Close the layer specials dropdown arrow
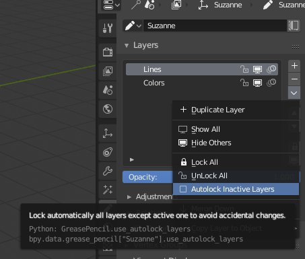The height and width of the screenshot is (259, 305). coord(294,93)
